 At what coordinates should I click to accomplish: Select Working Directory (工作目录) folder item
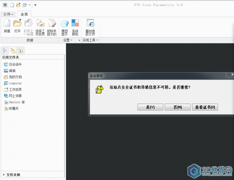[13, 89]
